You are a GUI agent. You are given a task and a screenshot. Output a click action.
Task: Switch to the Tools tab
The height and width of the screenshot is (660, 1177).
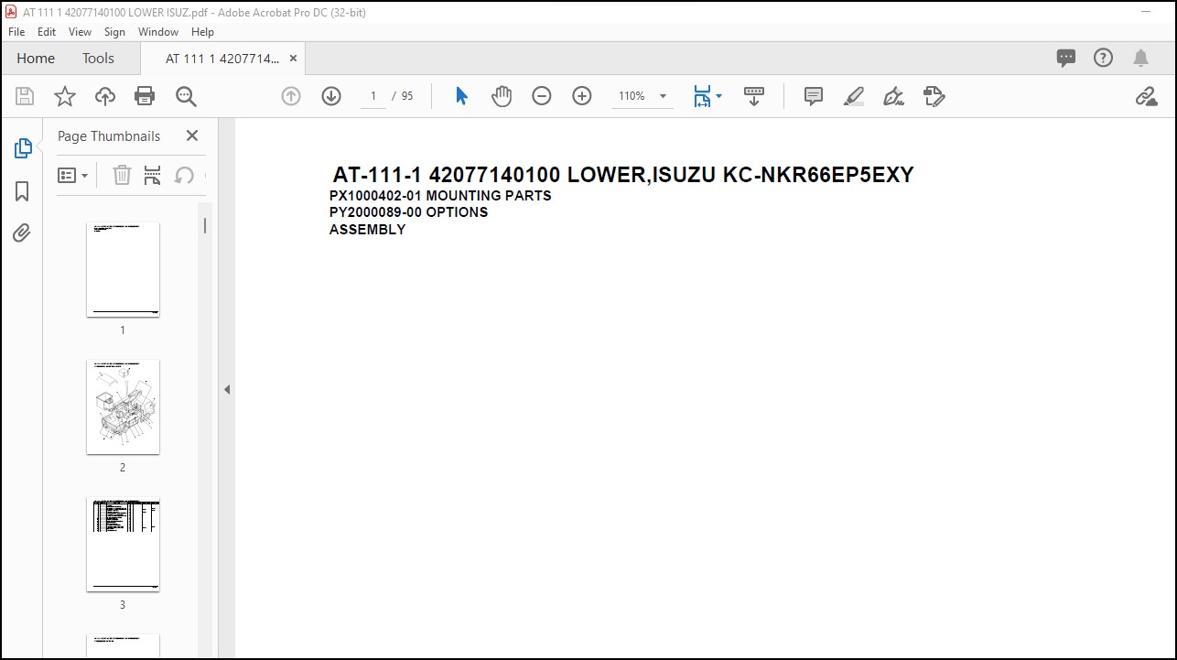[x=98, y=59]
